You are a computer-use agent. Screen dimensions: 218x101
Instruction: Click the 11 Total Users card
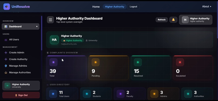click(x=62, y=94)
